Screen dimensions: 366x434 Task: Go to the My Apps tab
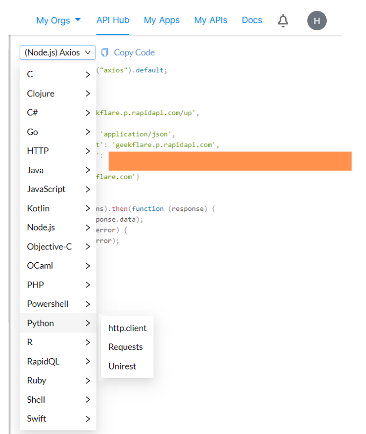pos(162,20)
